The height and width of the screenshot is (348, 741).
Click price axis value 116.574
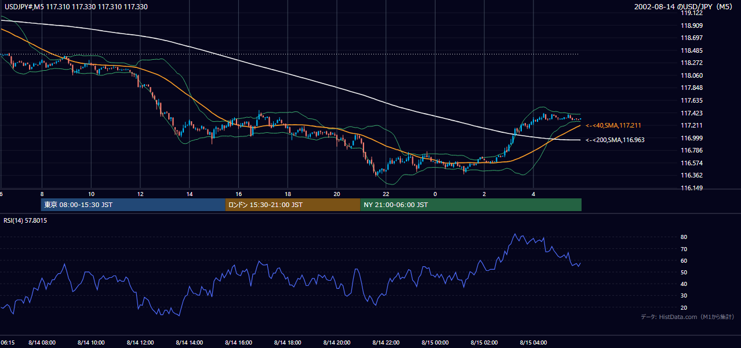click(x=692, y=163)
